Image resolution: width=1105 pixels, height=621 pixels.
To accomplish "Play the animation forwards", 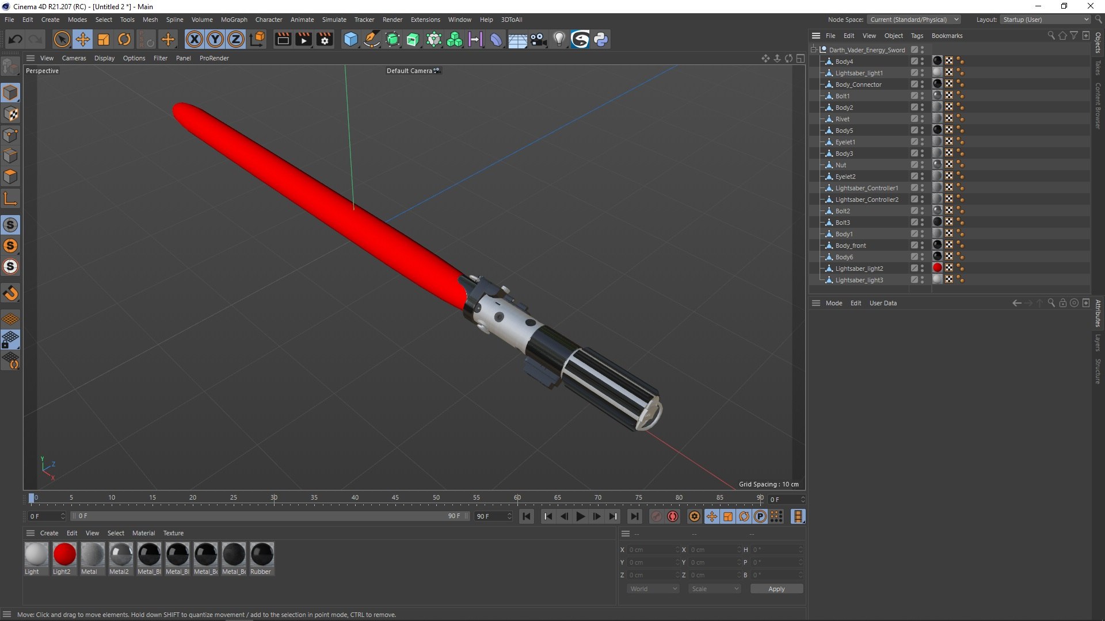I will point(581,516).
